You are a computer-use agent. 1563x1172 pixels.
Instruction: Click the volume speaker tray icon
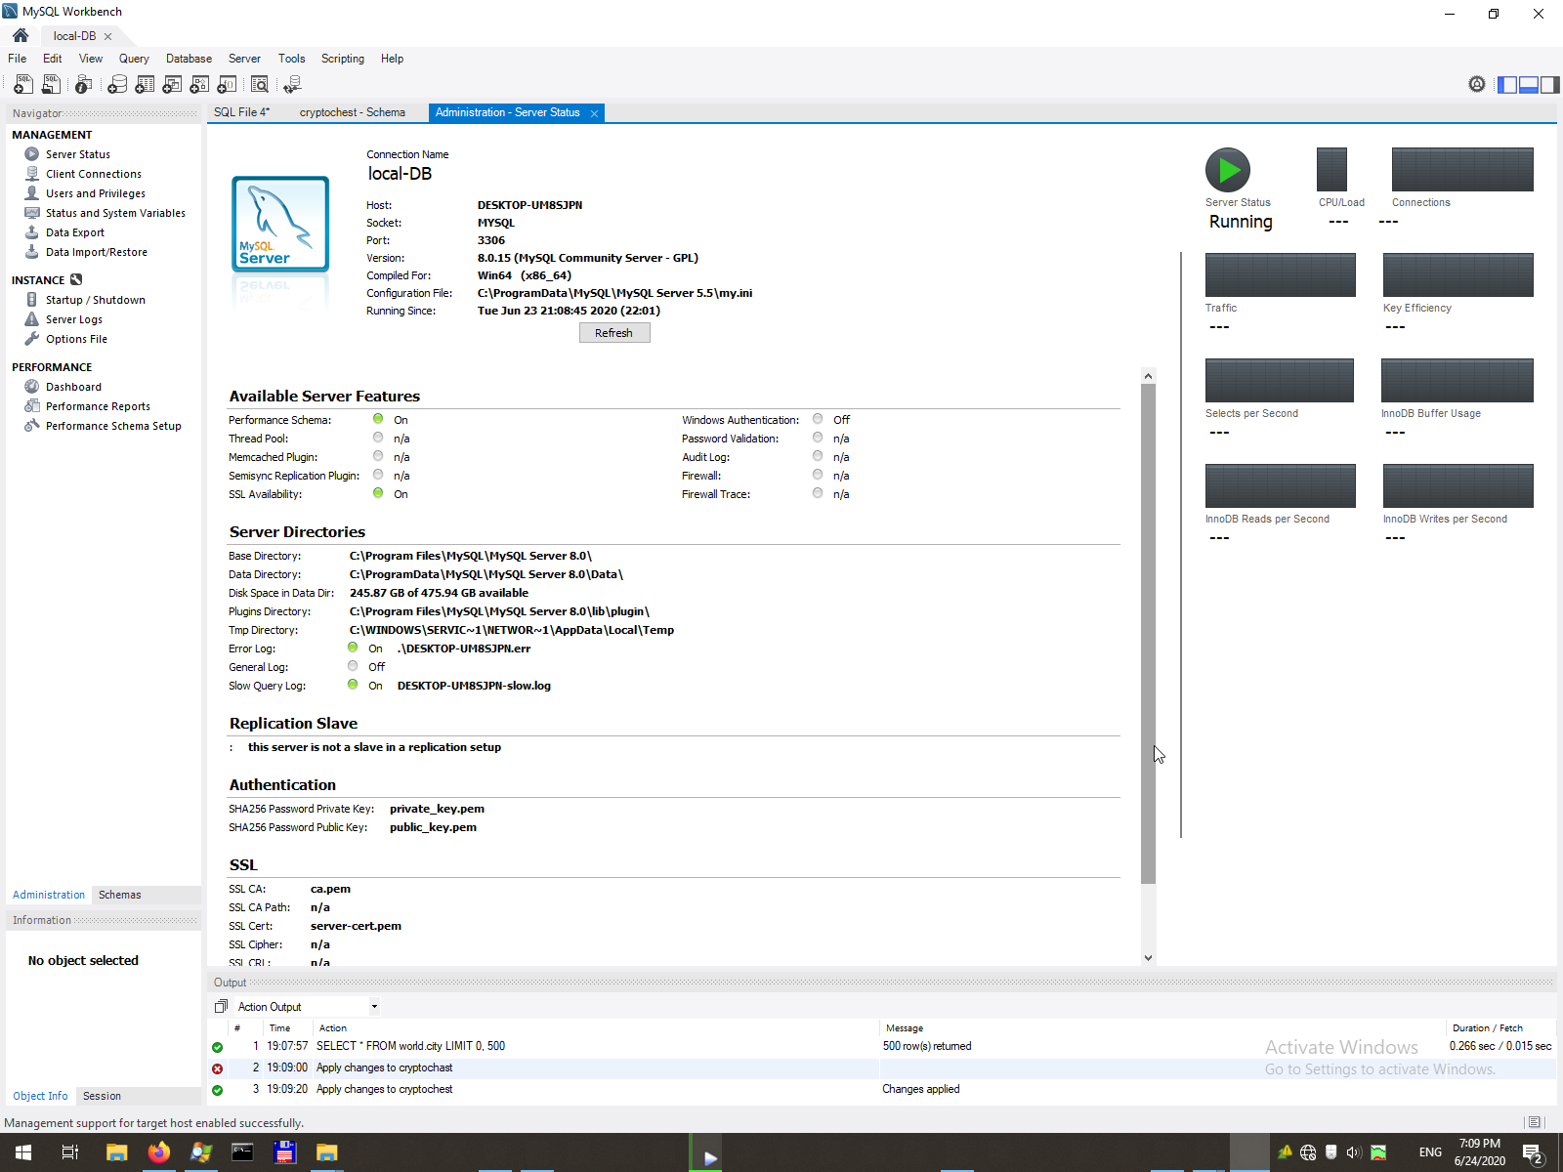coord(1354,1152)
